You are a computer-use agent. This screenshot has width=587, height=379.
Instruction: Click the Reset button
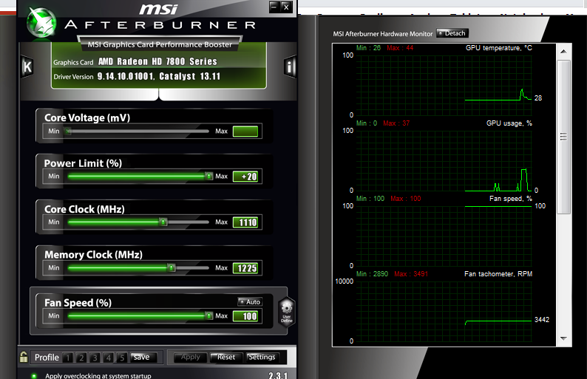click(x=226, y=358)
